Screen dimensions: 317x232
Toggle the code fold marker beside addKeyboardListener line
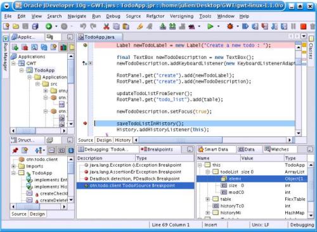pos(91,63)
